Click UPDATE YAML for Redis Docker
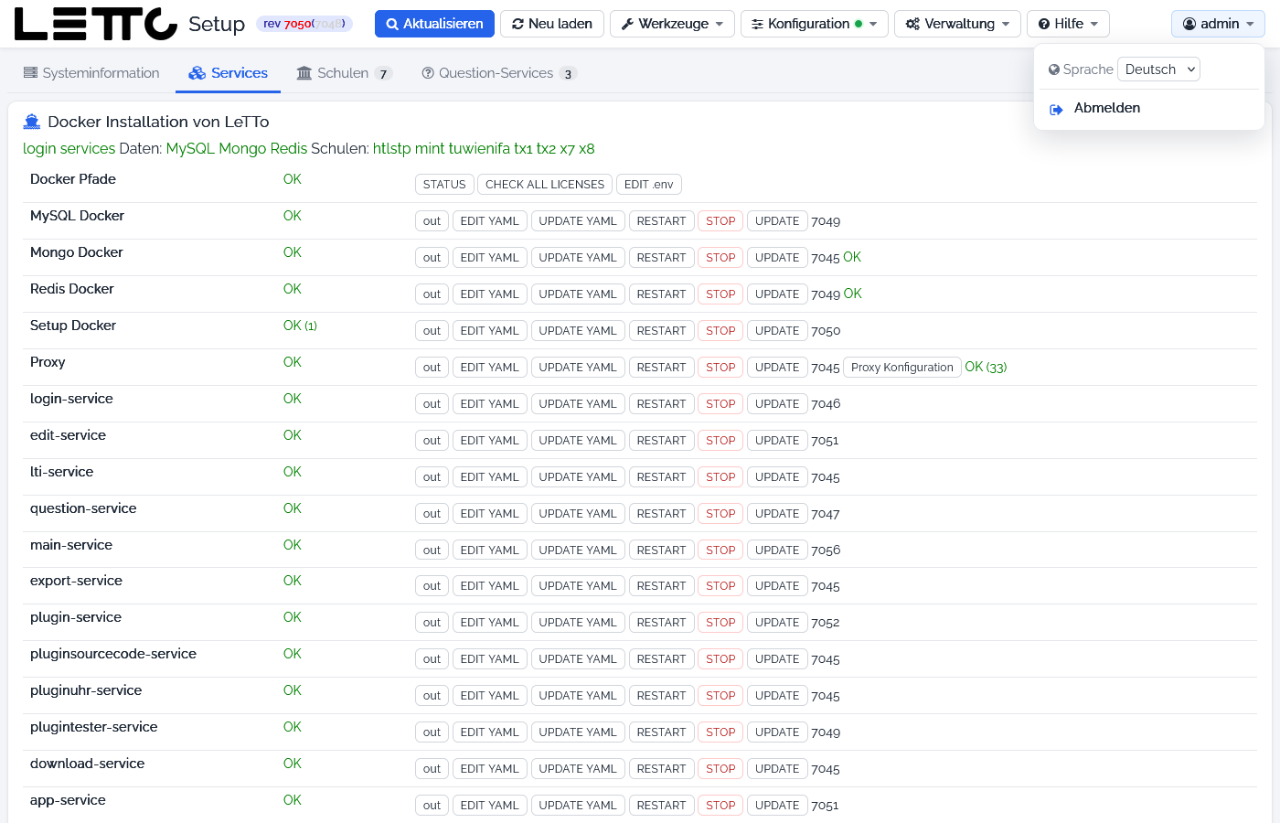The height and width of the screenshot is (823, 1280). 578,294
